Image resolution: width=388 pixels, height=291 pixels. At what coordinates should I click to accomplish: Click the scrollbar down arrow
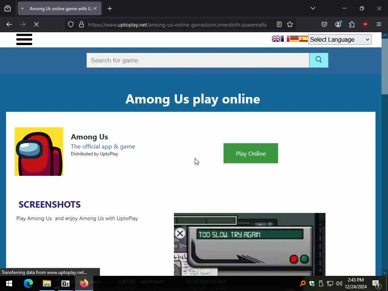click(x=385, y=273)
